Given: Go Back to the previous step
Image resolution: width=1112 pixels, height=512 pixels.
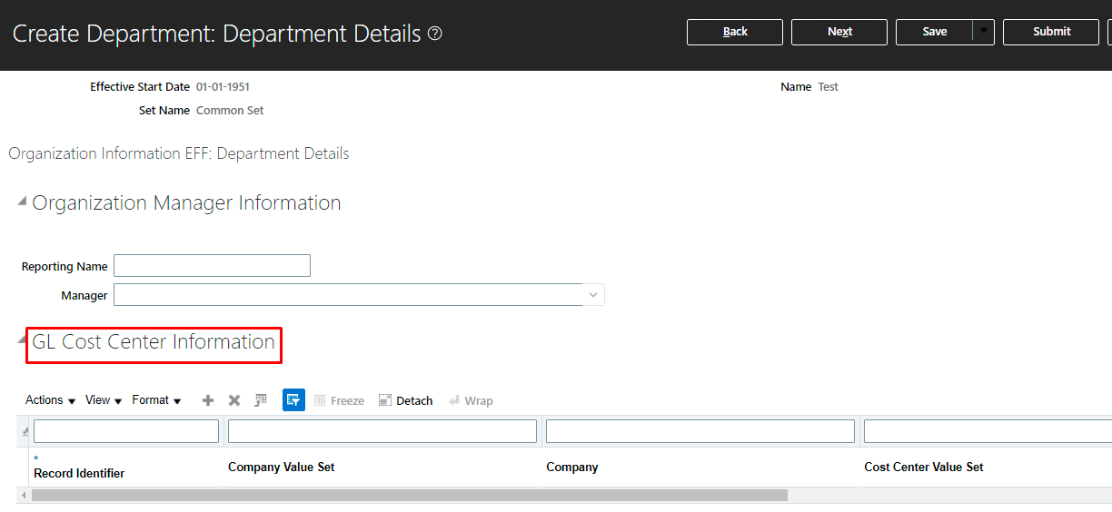Looking at the screenshot, I should click(x=735, y=32).
